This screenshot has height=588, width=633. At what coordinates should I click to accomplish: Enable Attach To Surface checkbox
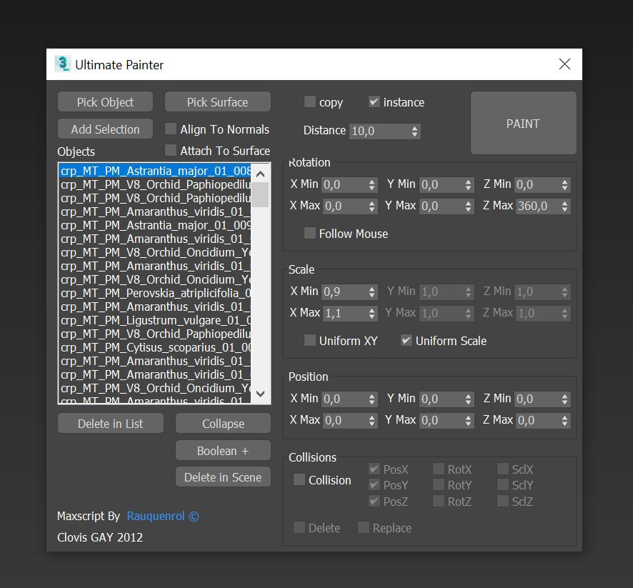pyautogui.click(x=171, y=150)
